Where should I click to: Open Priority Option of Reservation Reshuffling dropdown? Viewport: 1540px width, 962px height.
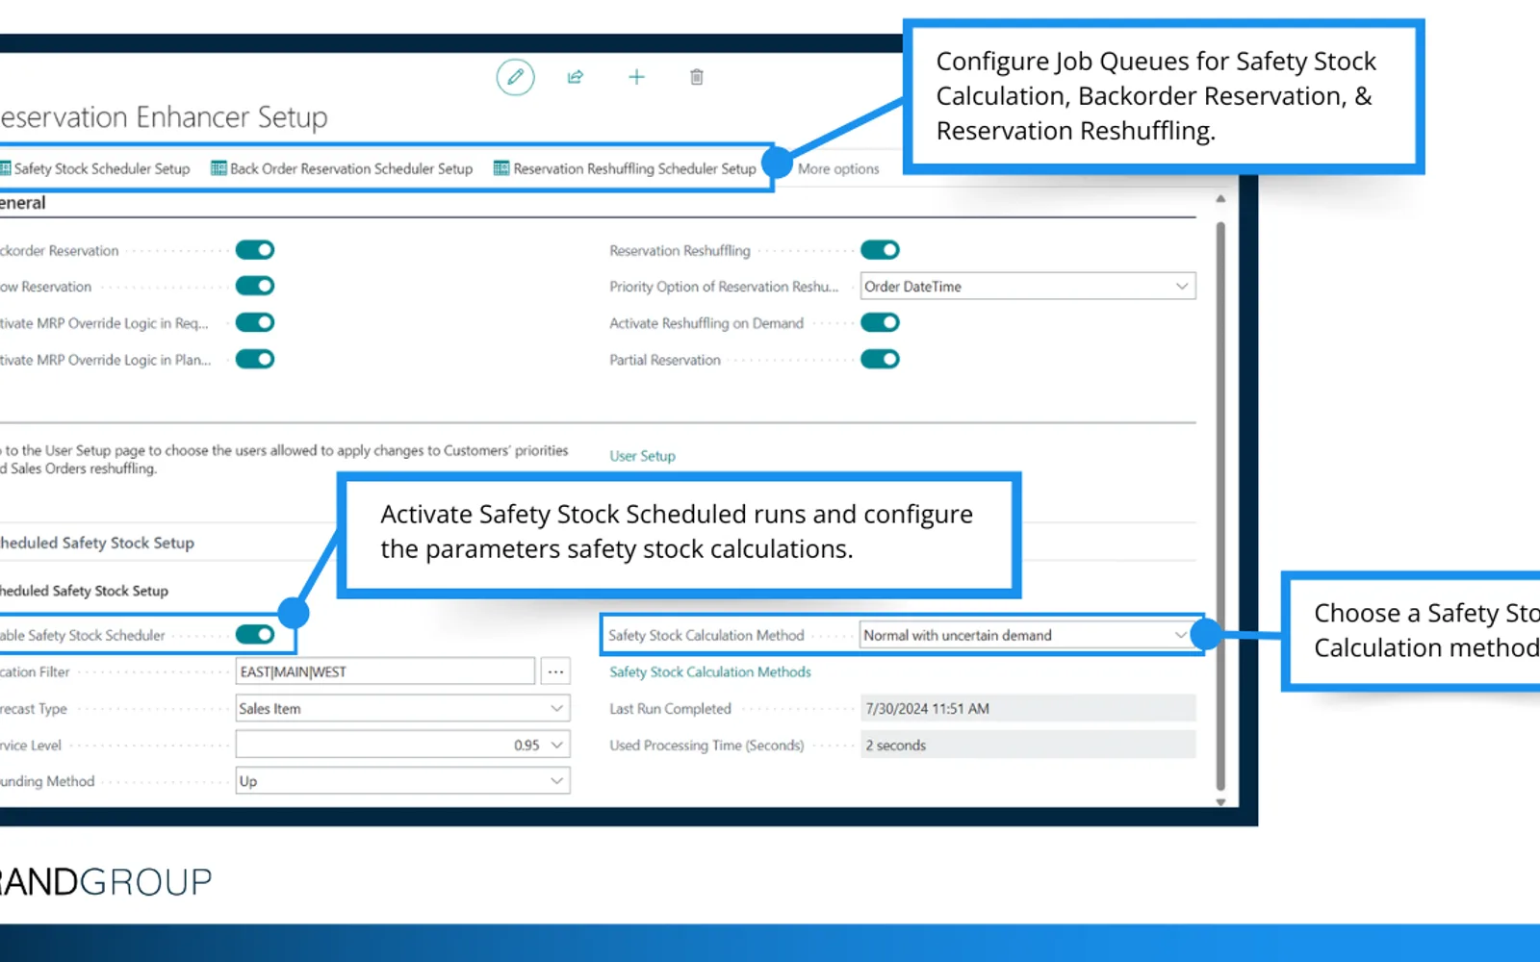coord(1028,286)
